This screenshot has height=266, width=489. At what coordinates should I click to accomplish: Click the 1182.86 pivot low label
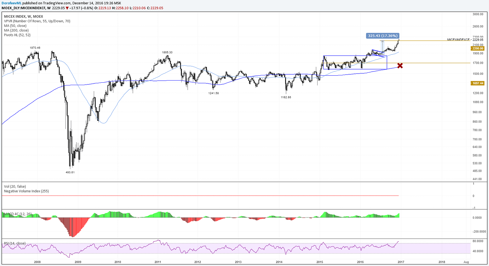pos(286,97)
